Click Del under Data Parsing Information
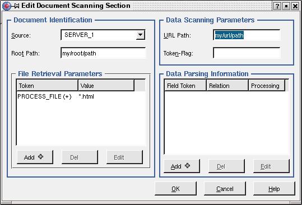302x205 pixels. point(226,166)
